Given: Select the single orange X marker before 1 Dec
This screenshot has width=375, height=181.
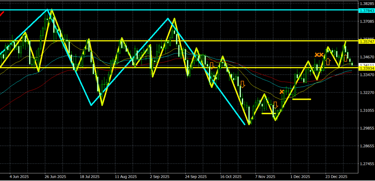Looking at the screenshot, I should tap(282, 92).
